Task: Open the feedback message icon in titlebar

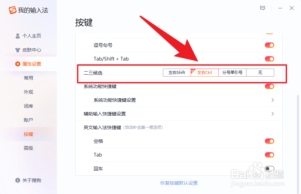Action: pyautogui.click(x=262, y=8)
